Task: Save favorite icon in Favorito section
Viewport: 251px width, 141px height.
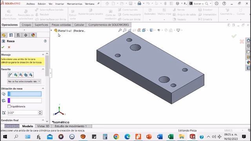Action: 25,75
